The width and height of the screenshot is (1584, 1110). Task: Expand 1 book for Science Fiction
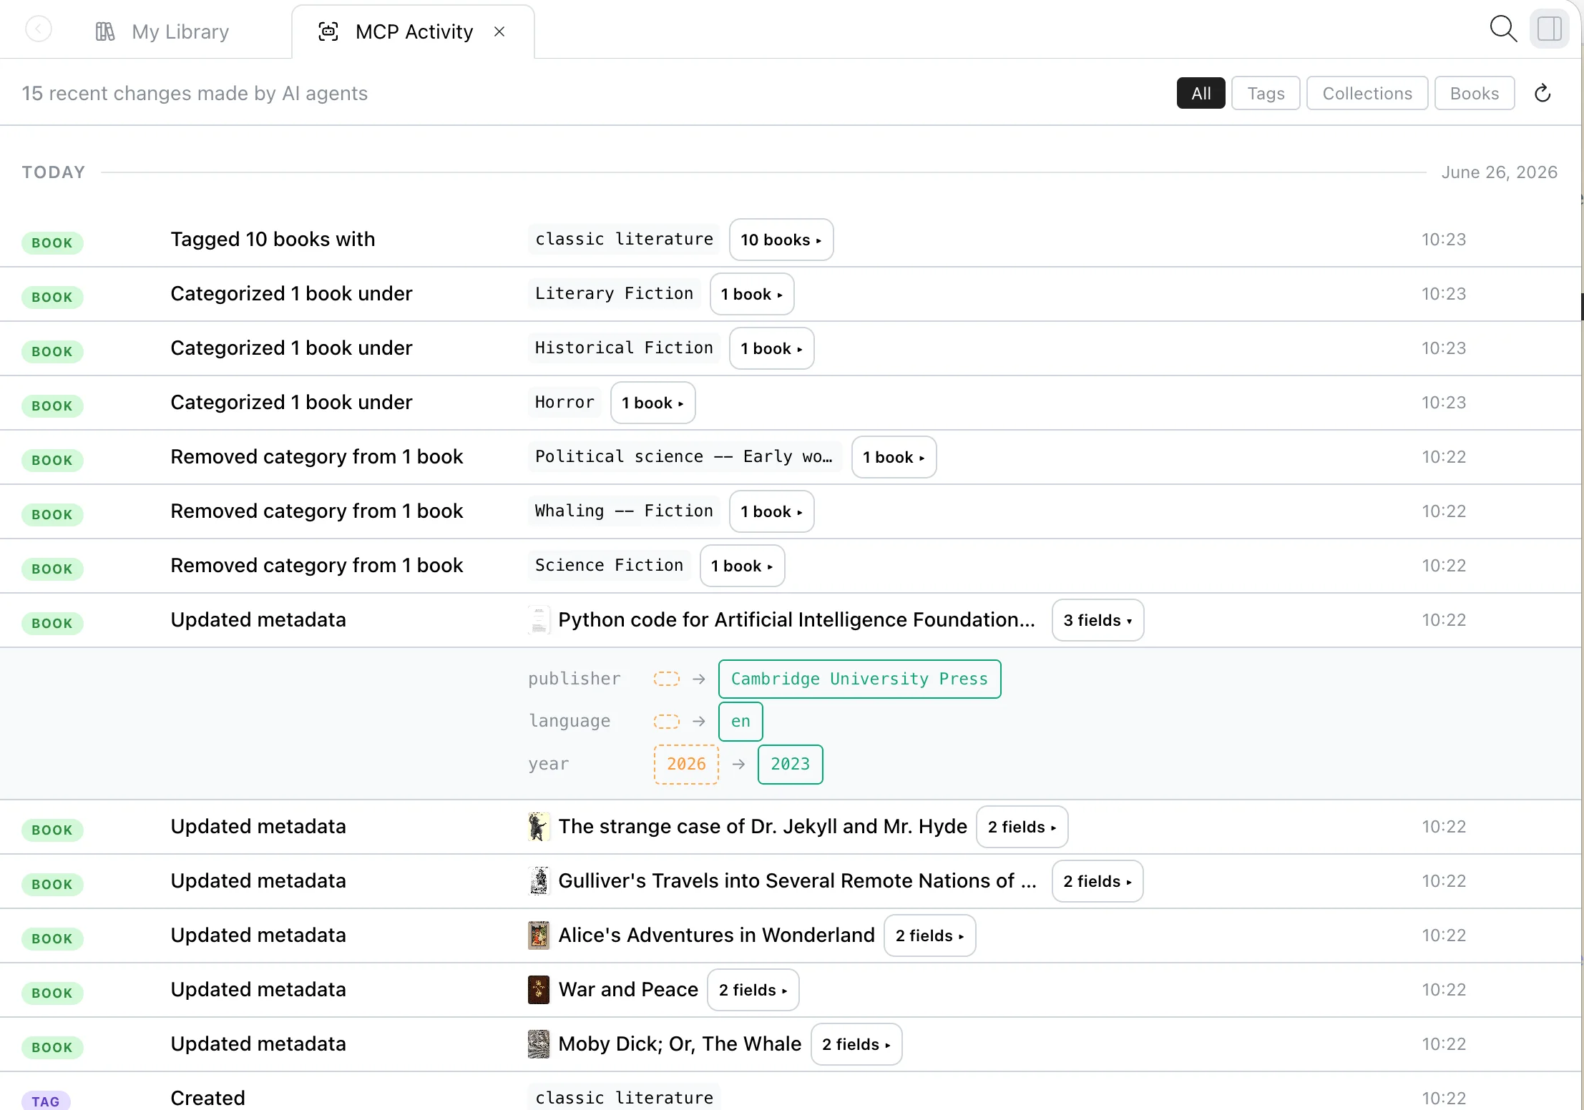[x=743, y=566]
